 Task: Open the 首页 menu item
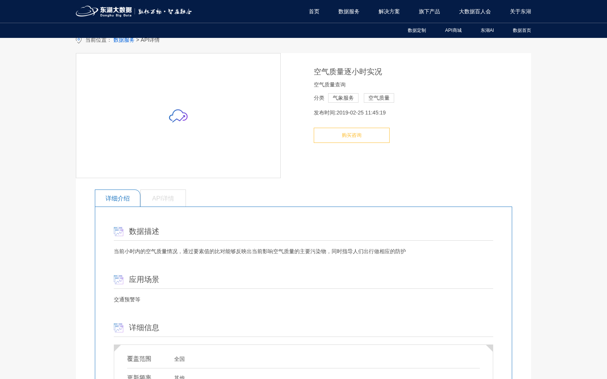[x=314, y=12]
